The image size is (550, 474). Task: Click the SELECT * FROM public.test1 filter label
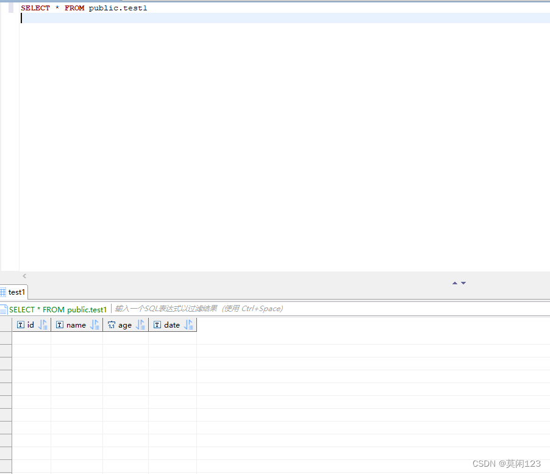[57, 309]
